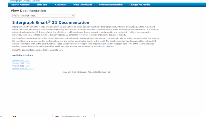The image size is (206, 117).
Task: Open Version 2019 (12.1) documentation link
Action: (x=21, y=61)
